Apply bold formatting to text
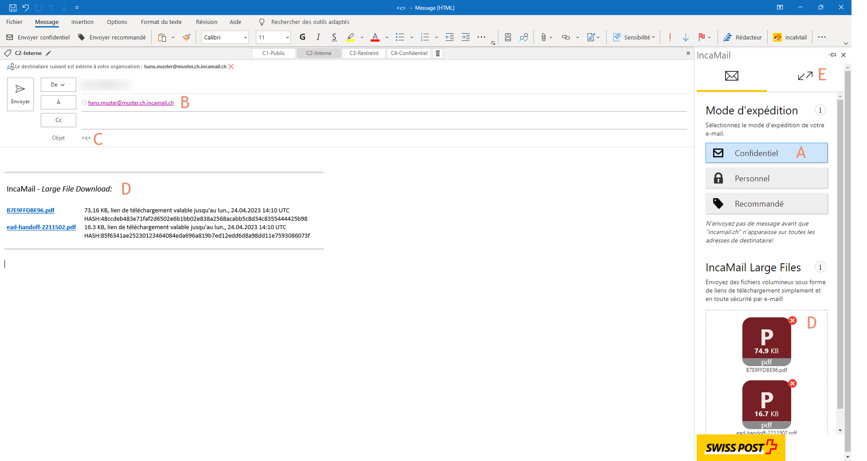The image size is (867, 461). coord(302,37)
